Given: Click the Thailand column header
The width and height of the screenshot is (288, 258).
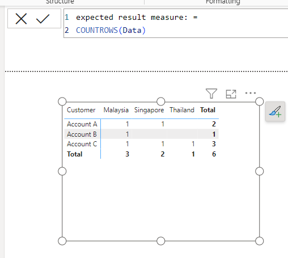Looking at the screenshot, I should pyautogui.click(x=182, y=110).
